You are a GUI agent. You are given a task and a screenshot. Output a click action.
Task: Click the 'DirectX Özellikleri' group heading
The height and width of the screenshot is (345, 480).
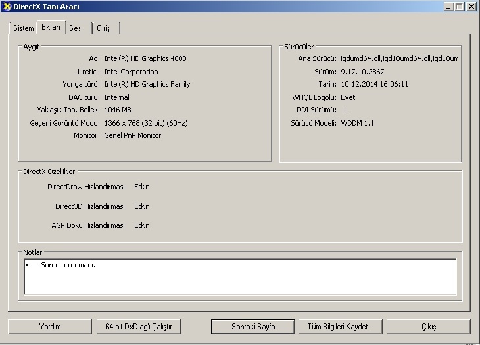click(50, 172)
